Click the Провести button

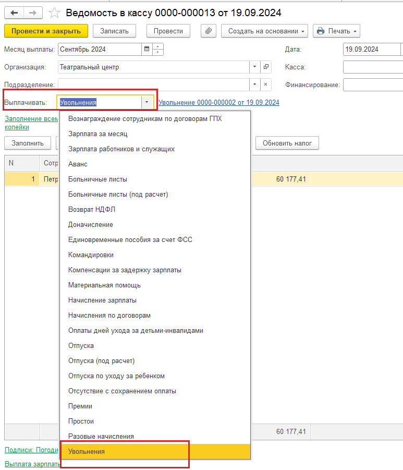168,31
